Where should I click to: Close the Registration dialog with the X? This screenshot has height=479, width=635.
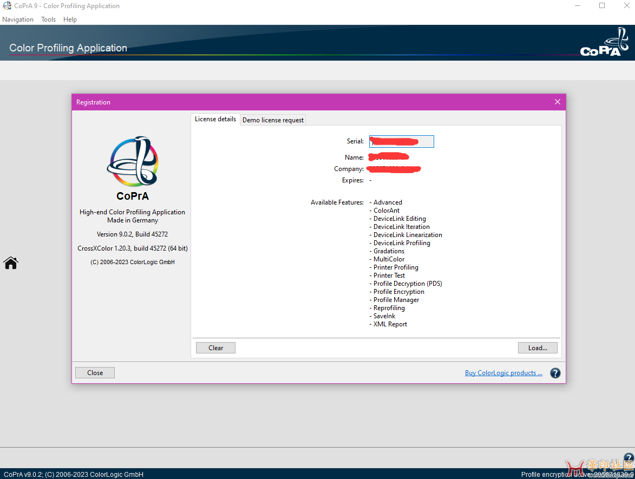click(557, 102)
